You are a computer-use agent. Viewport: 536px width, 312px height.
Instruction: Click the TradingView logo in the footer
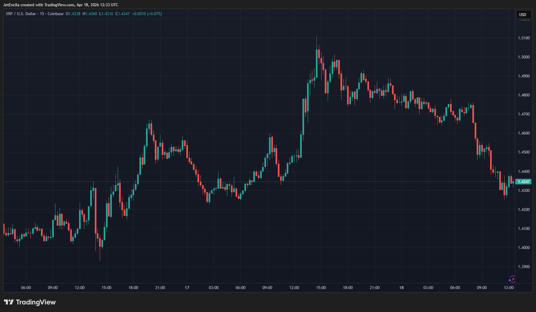(x=30, y=302)
